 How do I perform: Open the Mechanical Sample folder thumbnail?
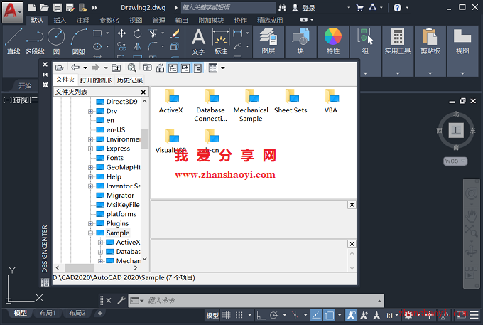(251, 105)
